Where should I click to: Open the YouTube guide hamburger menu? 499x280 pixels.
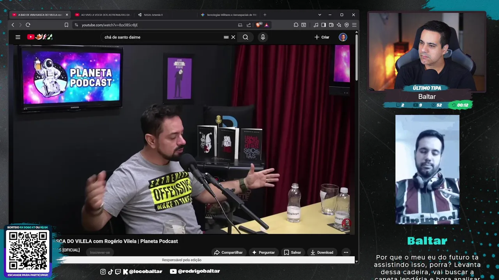click(x=18, y=37)
